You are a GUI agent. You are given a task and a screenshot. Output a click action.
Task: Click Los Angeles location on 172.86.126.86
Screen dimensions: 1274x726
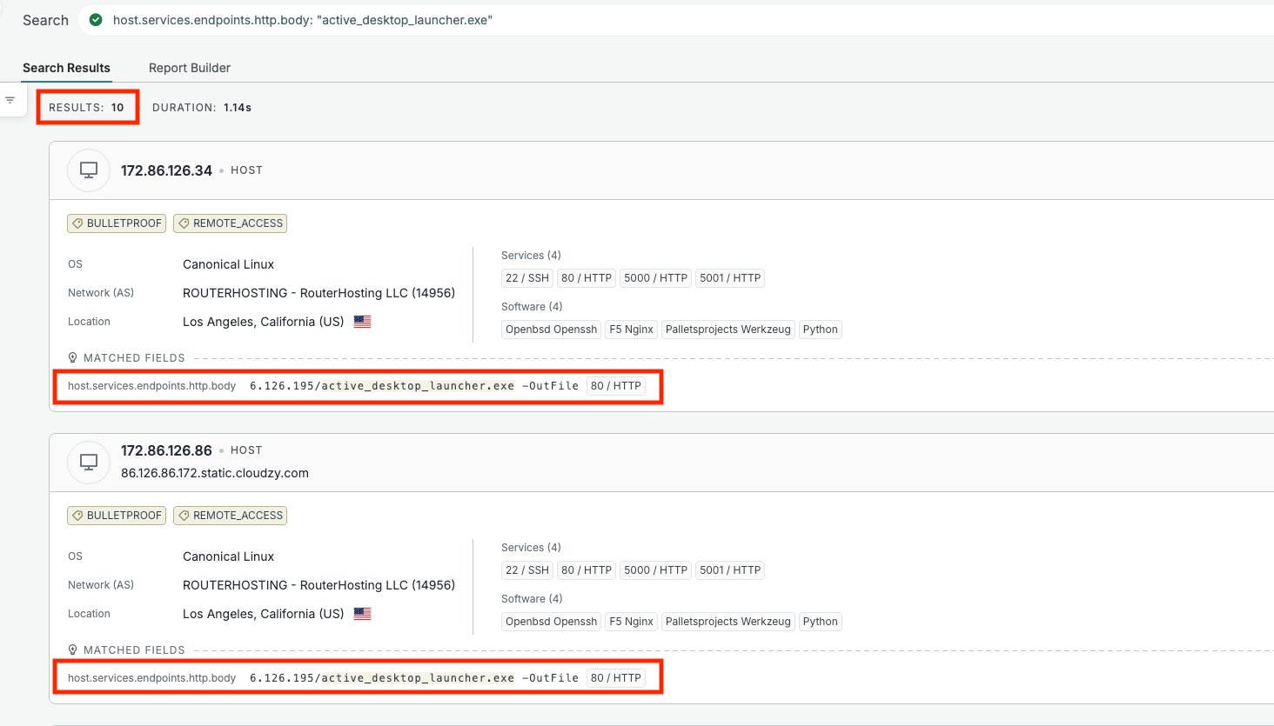tap(264, 614)
